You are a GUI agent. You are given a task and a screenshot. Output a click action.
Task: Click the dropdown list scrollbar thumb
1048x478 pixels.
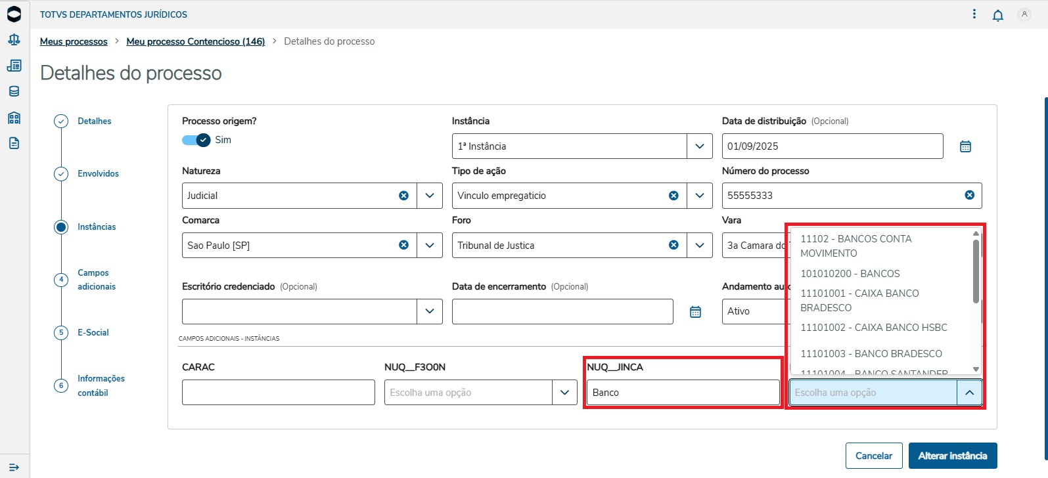[976, 271]
